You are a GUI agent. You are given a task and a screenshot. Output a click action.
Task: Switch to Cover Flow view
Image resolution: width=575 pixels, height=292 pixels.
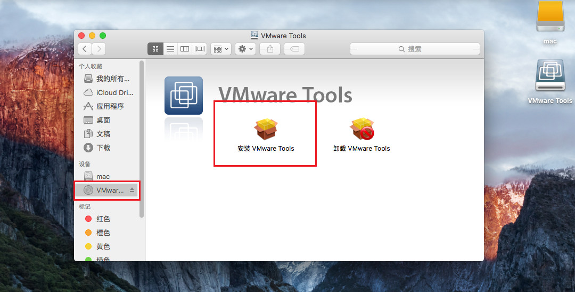pos(200,49)
